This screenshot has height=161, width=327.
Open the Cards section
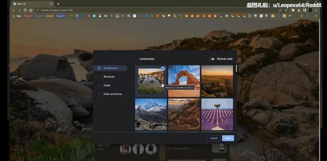click(107, 85)
